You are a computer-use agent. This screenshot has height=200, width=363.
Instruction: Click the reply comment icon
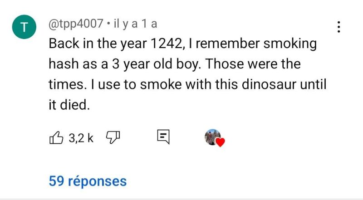163,137
